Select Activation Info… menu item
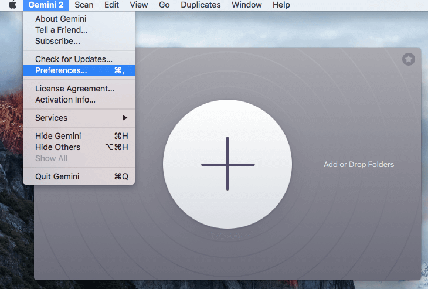The image size is (428, 289). 65,100
